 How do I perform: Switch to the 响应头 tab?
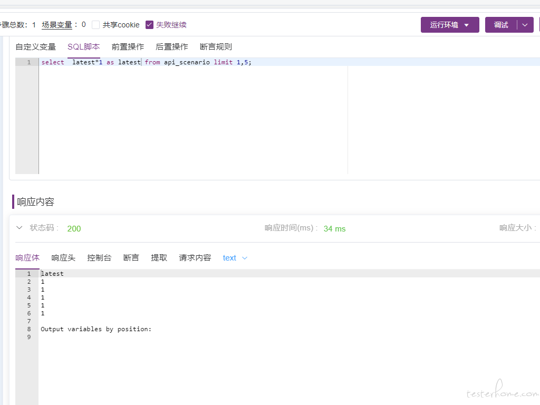click(x=63, y=257)
